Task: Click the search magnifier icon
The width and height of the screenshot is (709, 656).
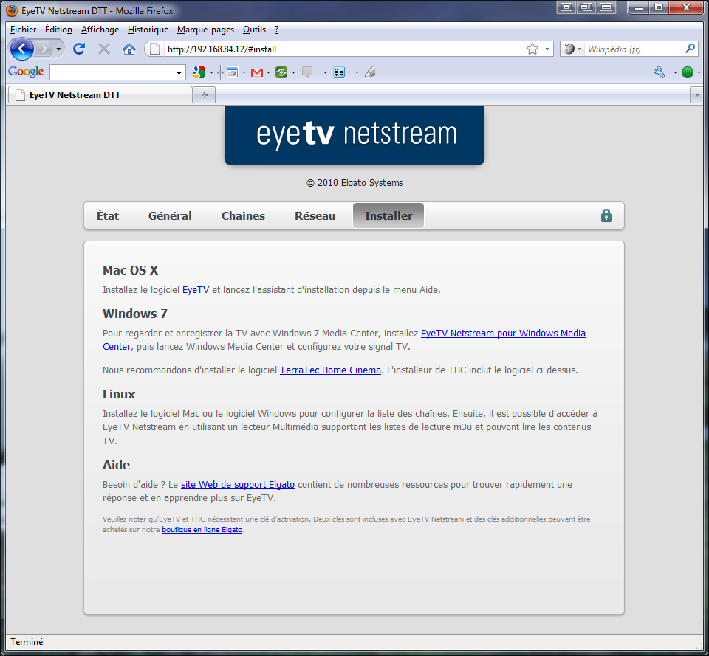Action: click(x=690, y=49)
